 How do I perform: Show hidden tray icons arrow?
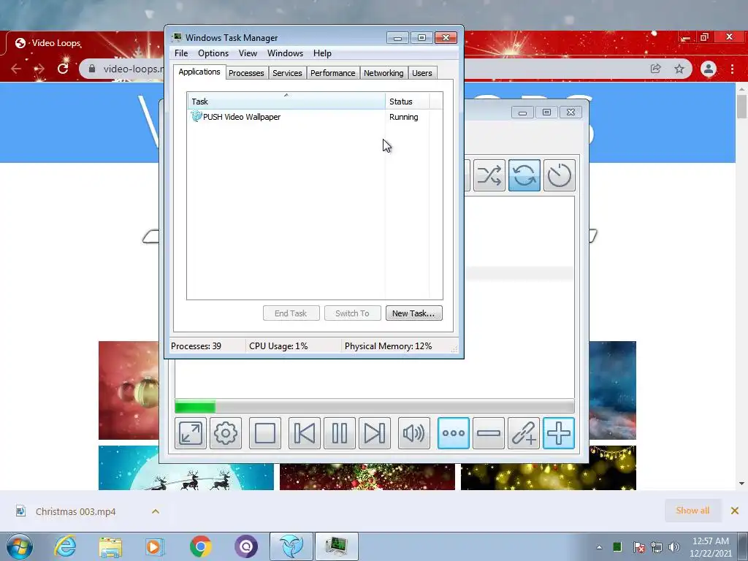coord(599,547)
